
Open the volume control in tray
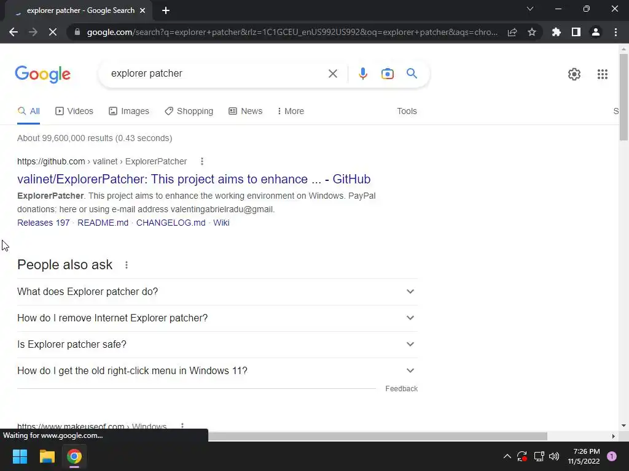pos(554,456)
